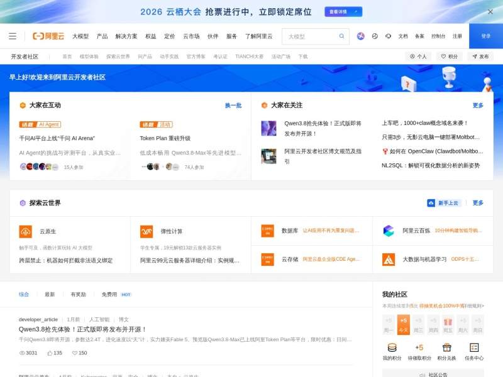
Task: Open the 大模型 top menu
Action: click(x=80, y=36)
